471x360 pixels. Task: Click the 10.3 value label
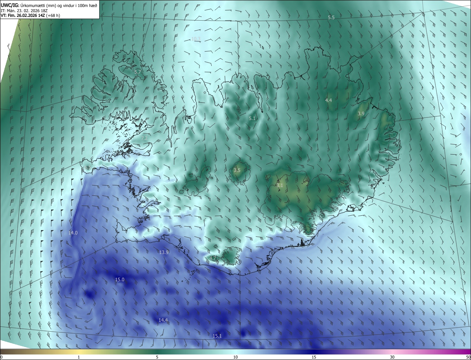pyautogui.click(x=196, y=39)
